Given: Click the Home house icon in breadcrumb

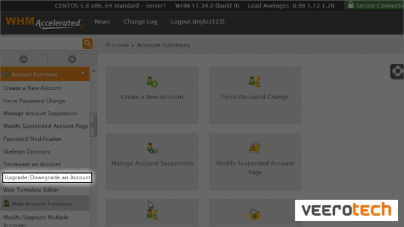Looking at the screenshot, I should click(x=108, y=45).
